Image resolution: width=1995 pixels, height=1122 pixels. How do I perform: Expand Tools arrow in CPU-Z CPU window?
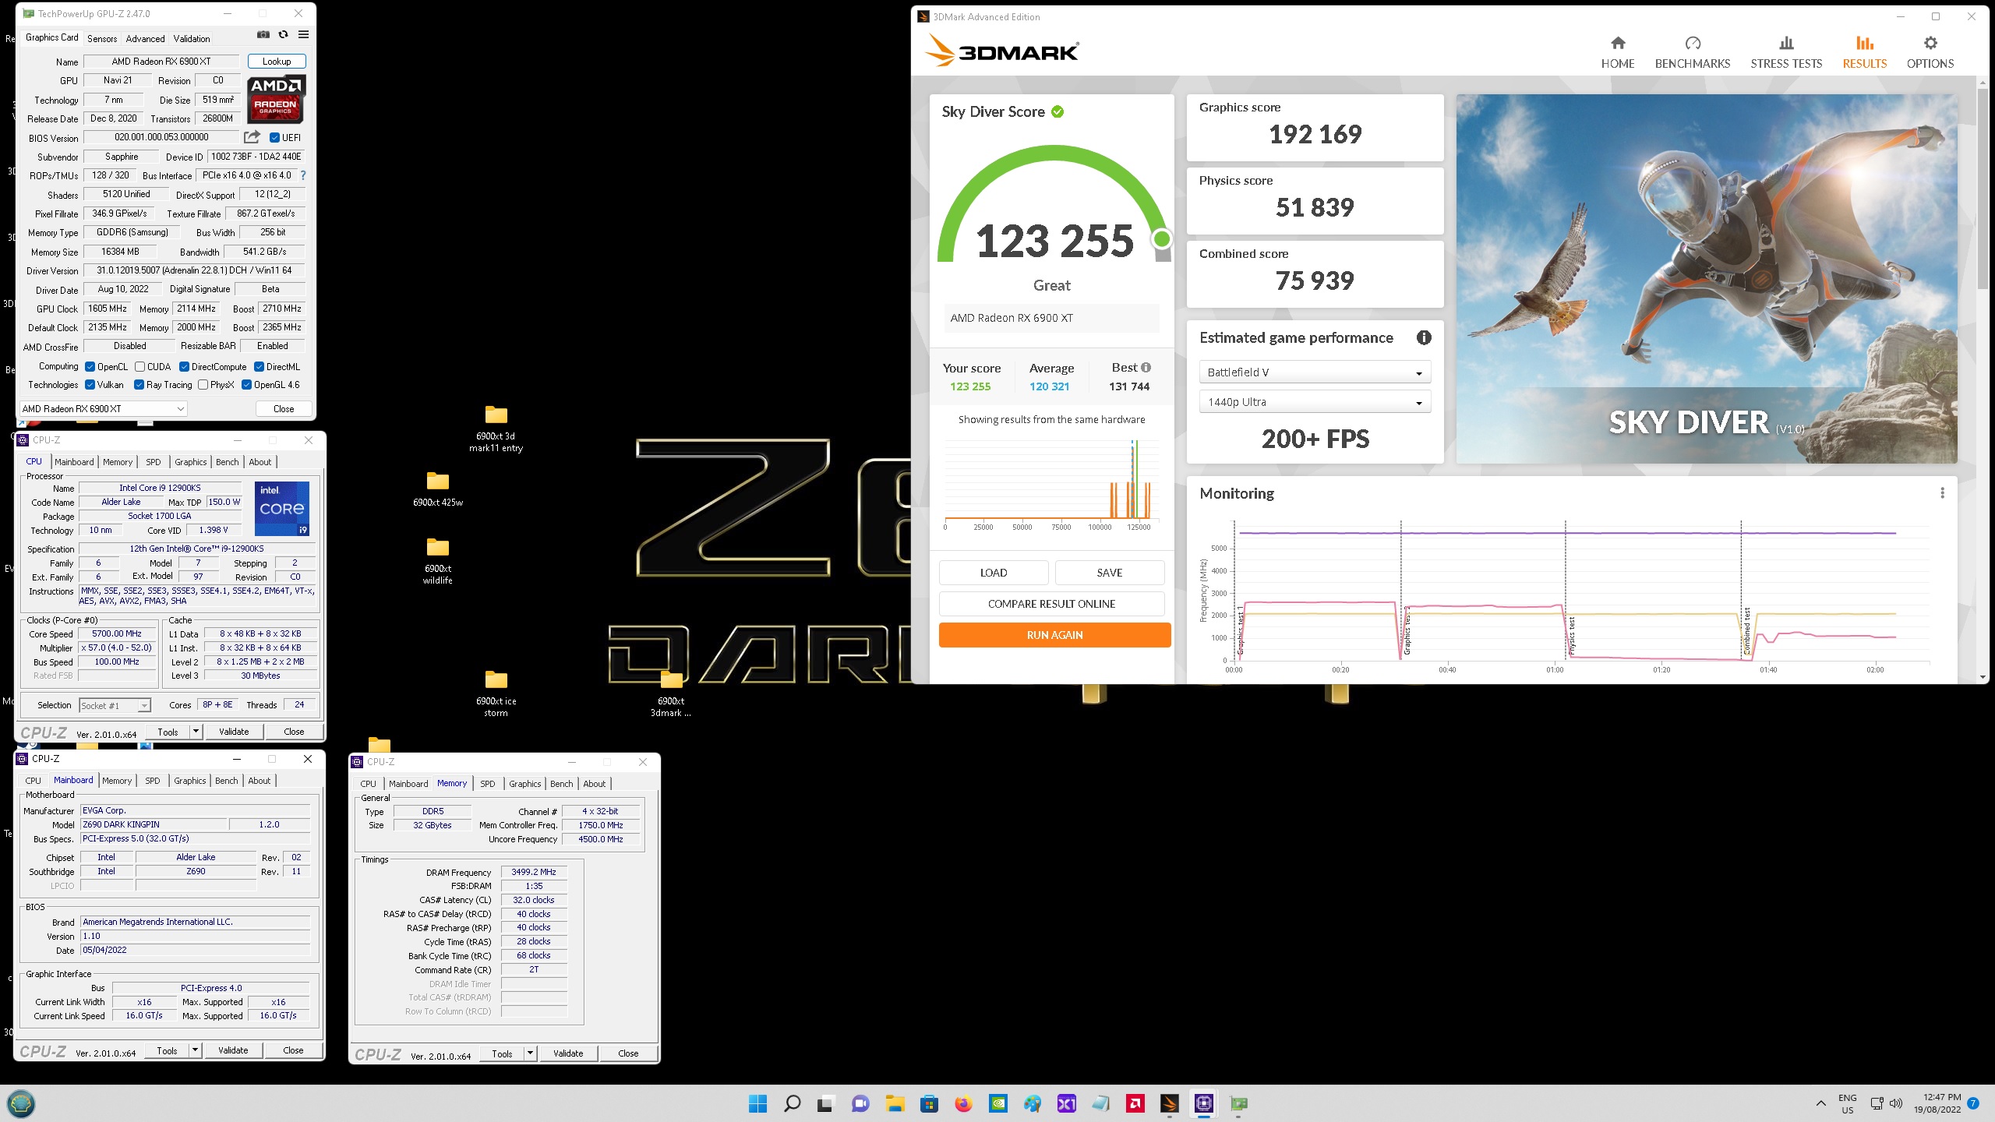pos(196,732)
